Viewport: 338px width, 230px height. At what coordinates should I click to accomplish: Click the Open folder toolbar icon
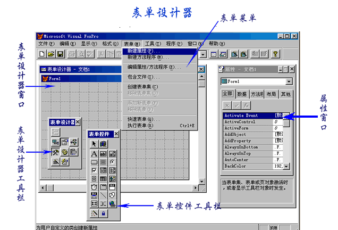pyautogui.click(x=51, y=54)
